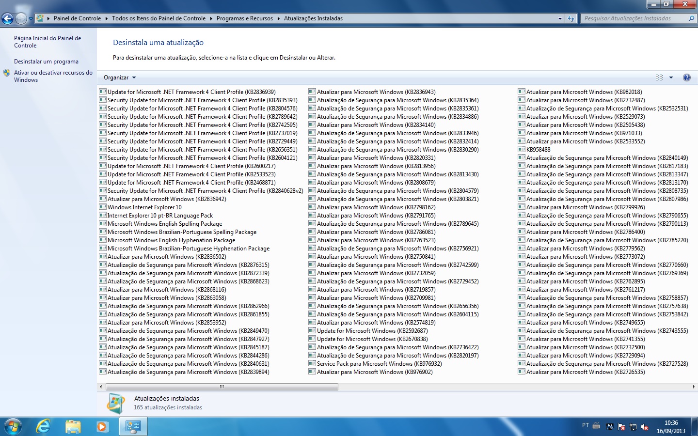Select Update for Microsoft Windows (KB2592687)
The height and width of the screenshot is (436, 698).
click(x=368, y=330)
